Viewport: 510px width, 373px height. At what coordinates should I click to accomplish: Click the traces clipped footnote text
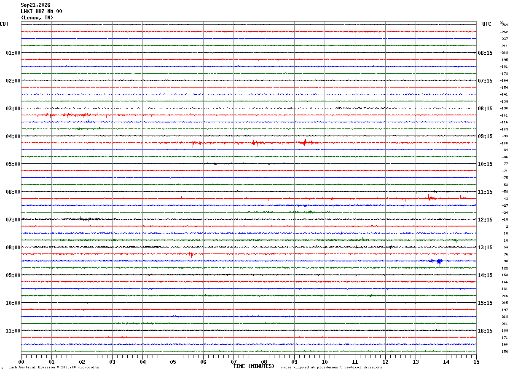point(330,367)
